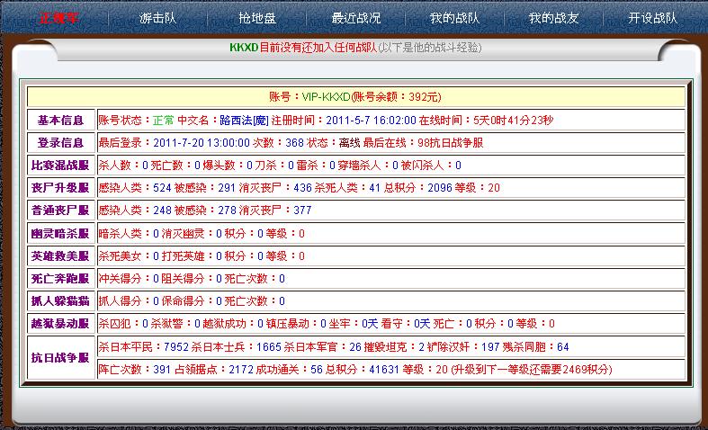Click 占领据点 value 2172
The width and height of the screenshot is (708, 430).
(241, 370)
